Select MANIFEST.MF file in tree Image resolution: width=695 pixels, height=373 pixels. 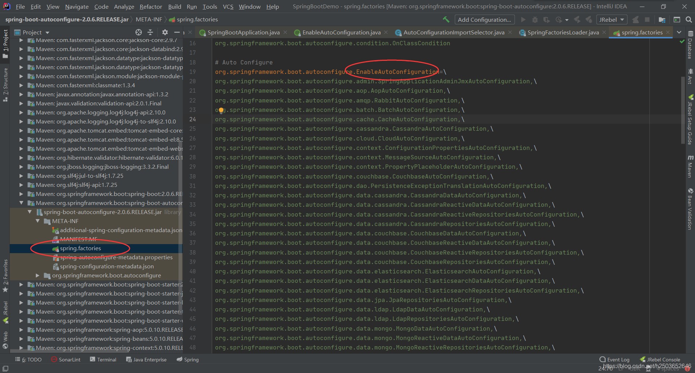78,239
